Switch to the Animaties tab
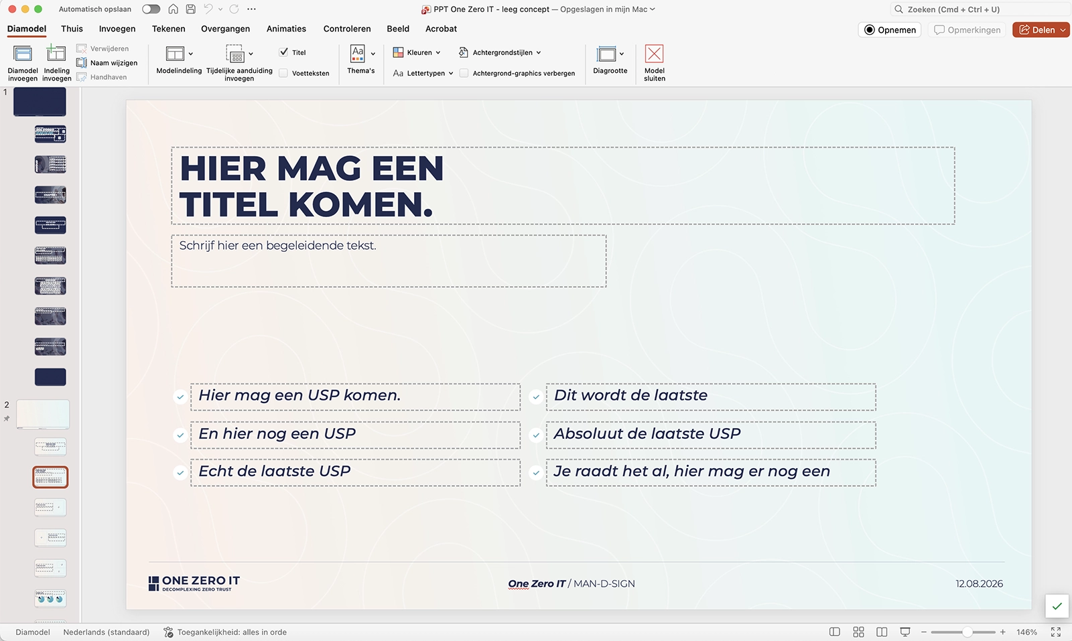This screenshot has height=641, width=1072. tap(286, 29)
